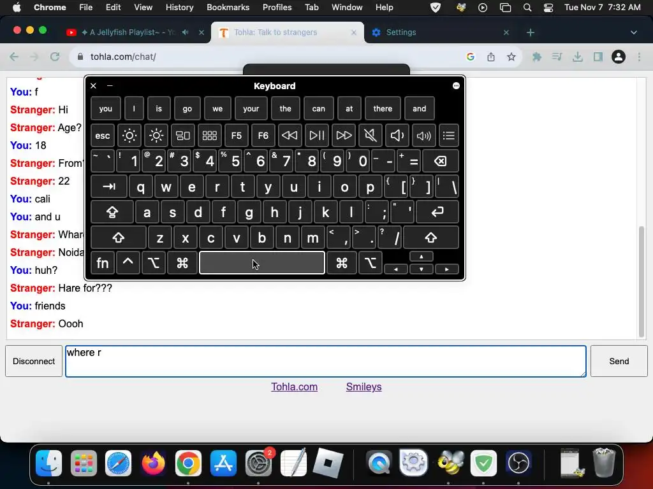Toggle the left command key
Screen dimensions: 653x489
182,263
